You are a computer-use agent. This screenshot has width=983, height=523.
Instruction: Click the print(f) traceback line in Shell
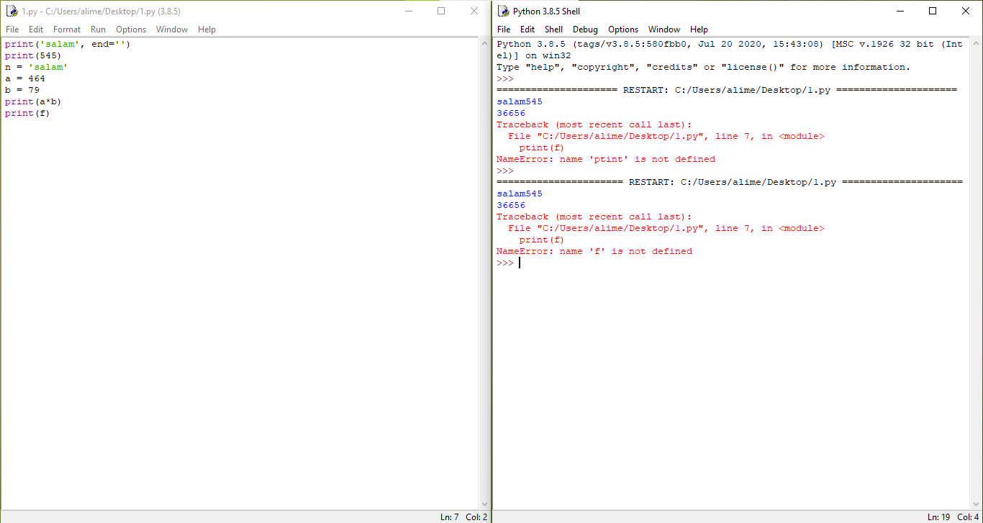(542, 240)
